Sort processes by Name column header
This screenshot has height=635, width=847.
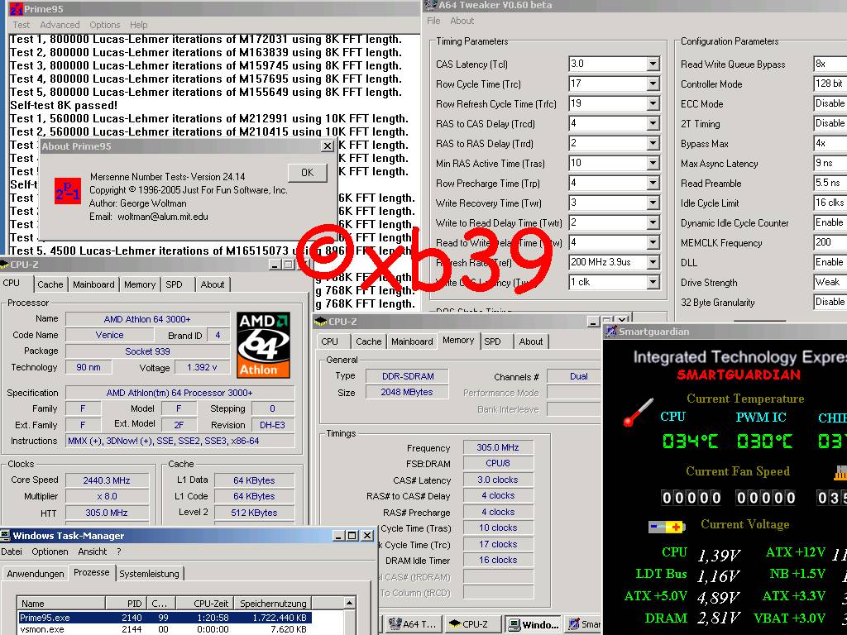click(61, 603)
